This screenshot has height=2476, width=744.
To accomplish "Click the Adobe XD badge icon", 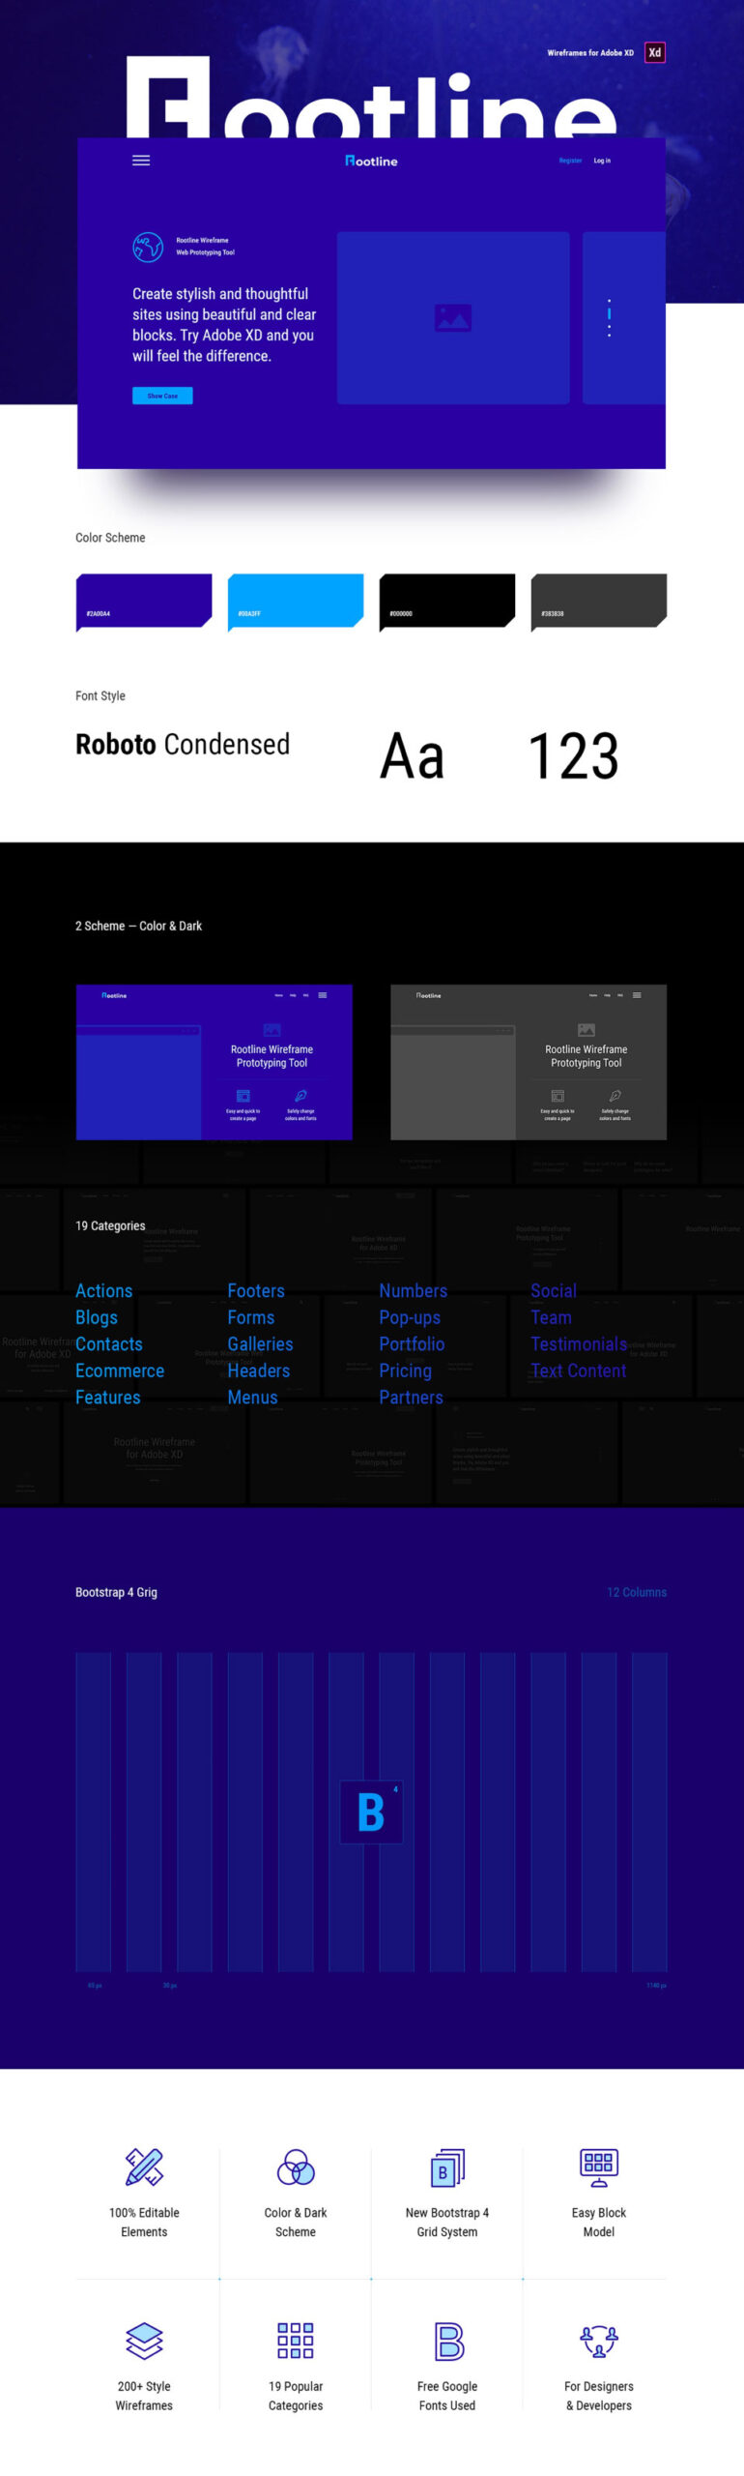I will (655, 52).
